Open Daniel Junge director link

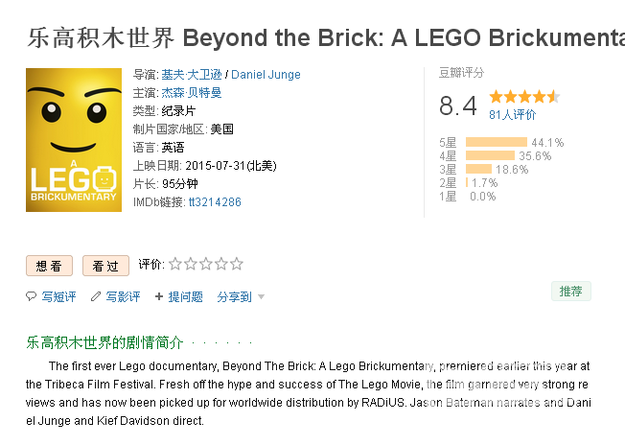(x=266, y=75)
